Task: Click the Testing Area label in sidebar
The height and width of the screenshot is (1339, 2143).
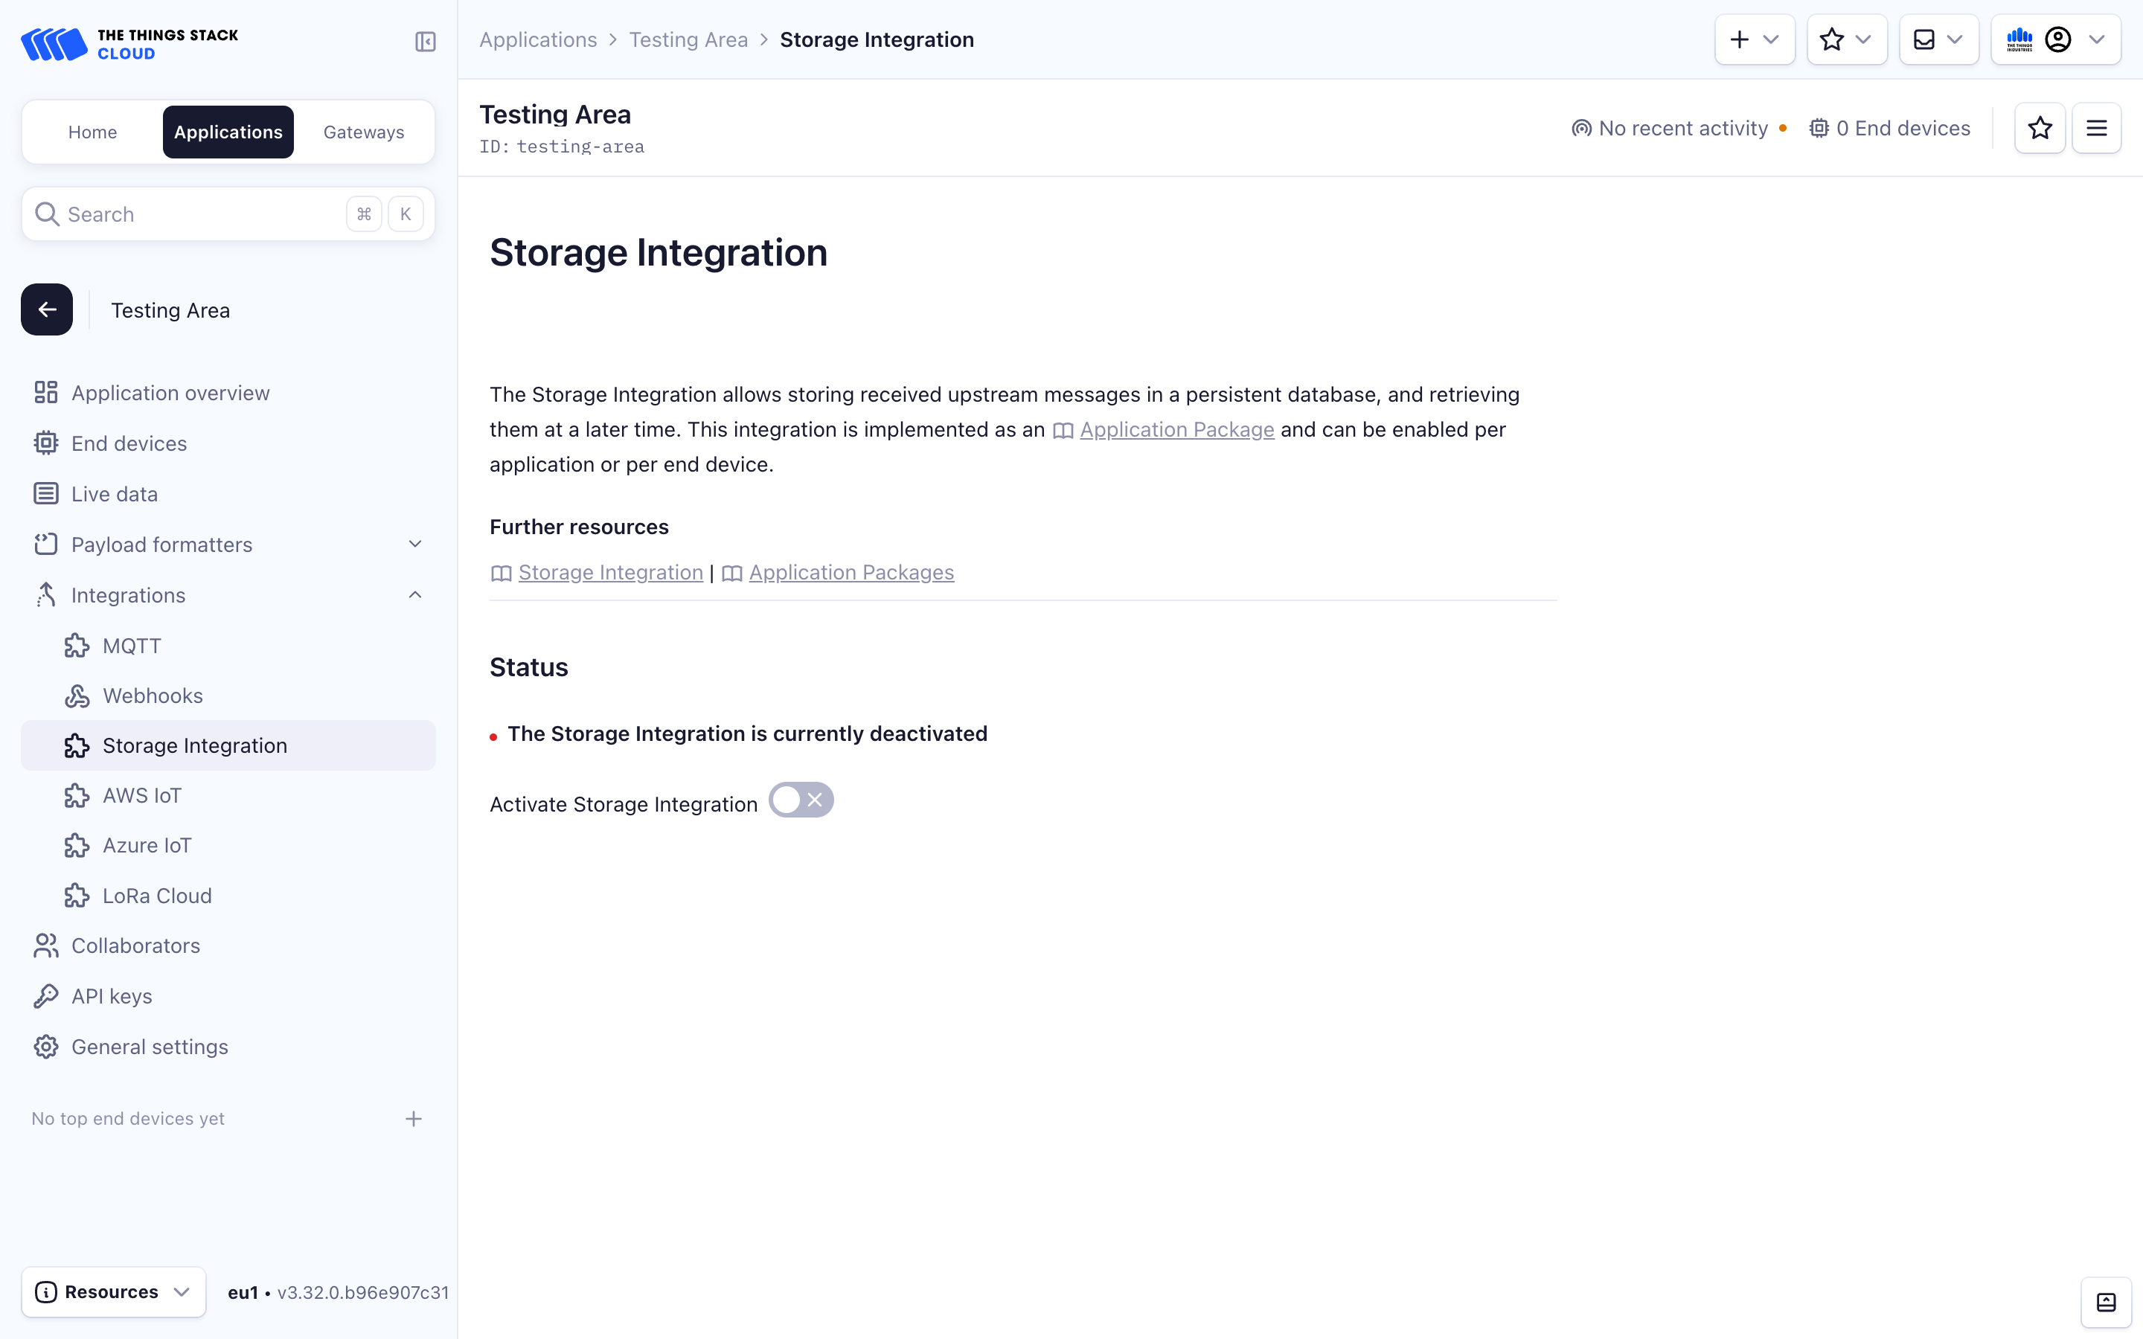Action: [x=170, y=310]
